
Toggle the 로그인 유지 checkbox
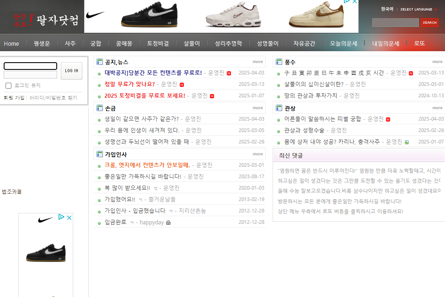click(9, 85)
